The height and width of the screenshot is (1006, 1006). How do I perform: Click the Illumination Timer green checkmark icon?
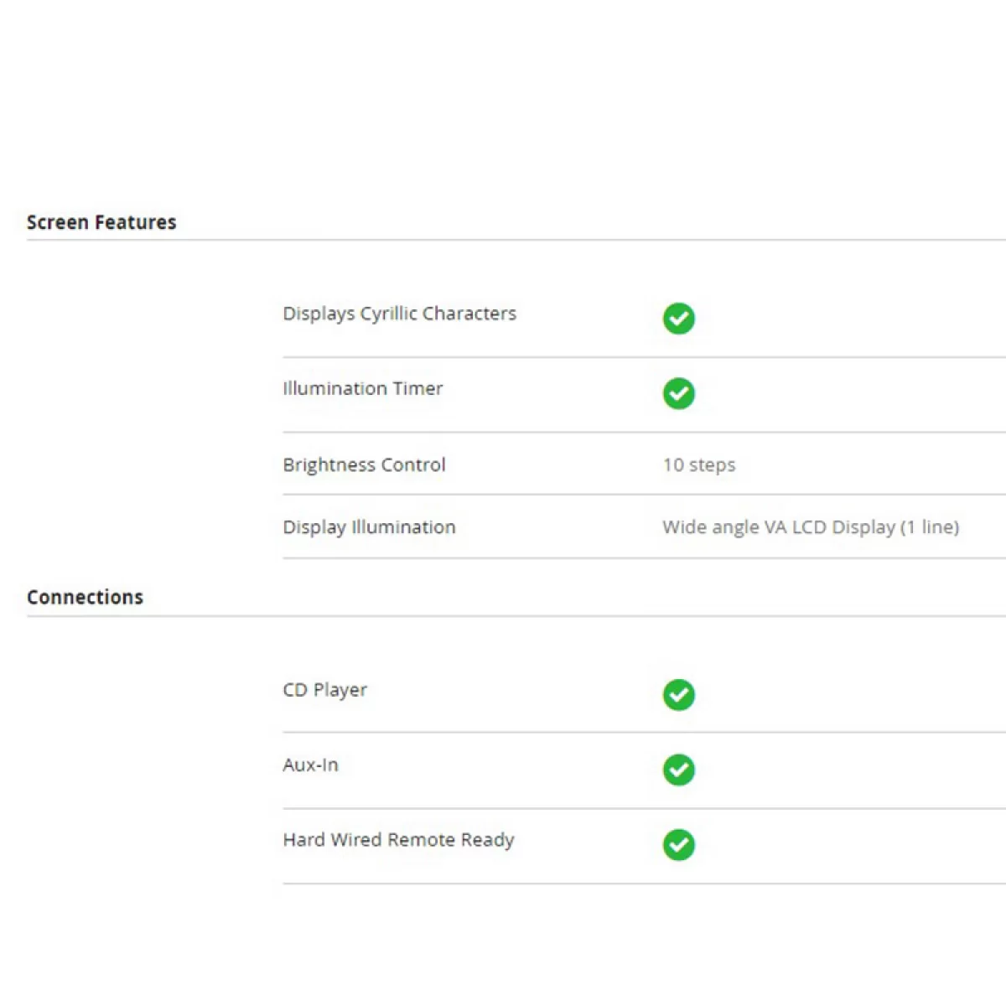(679, 393)
